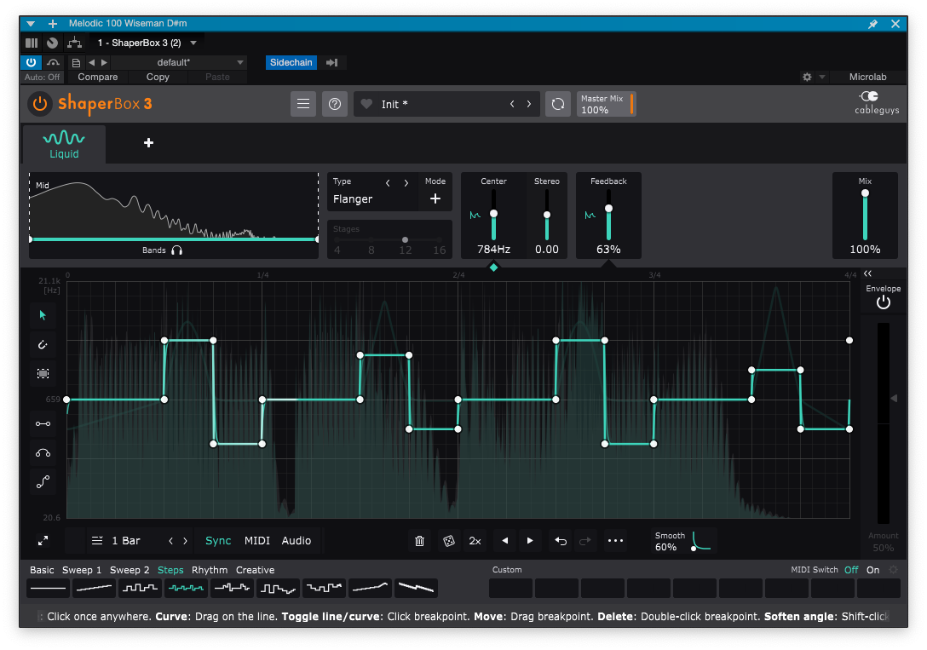Open the Basic wave presets tab

pos(42,570)
